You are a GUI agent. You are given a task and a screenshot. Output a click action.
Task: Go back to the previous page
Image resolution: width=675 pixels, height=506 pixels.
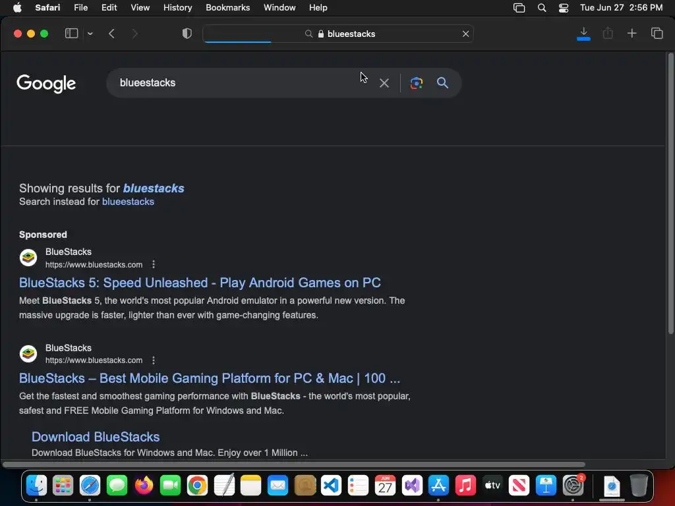click(x=111, y=34)
